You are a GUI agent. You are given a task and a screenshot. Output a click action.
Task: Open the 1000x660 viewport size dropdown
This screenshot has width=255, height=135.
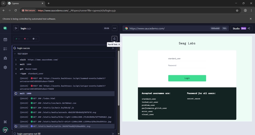(215, 28)
